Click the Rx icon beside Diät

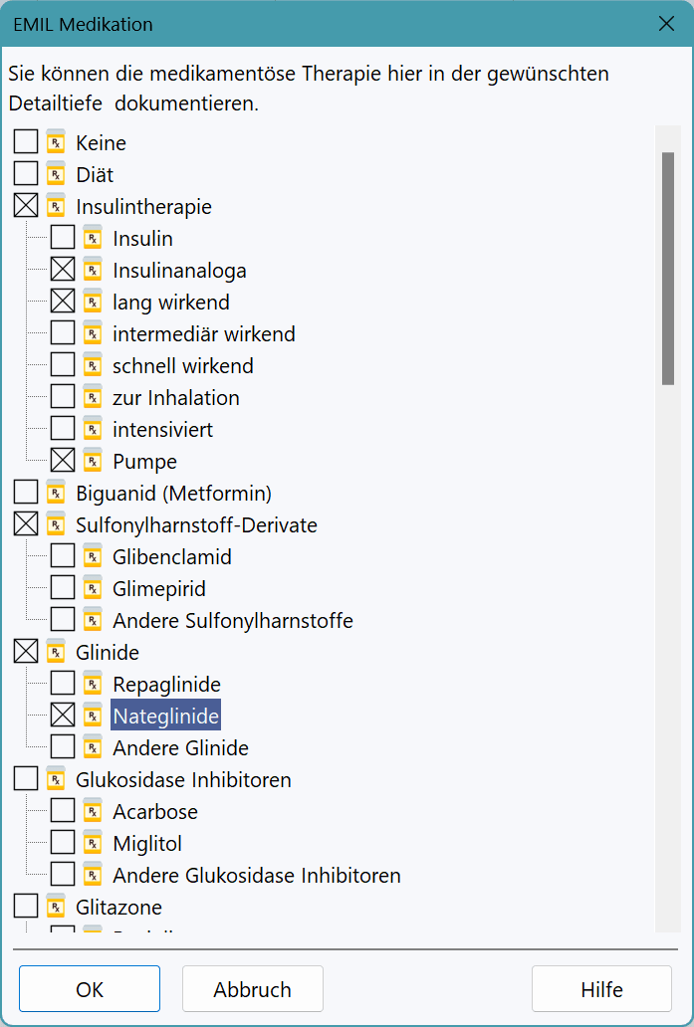56,174
